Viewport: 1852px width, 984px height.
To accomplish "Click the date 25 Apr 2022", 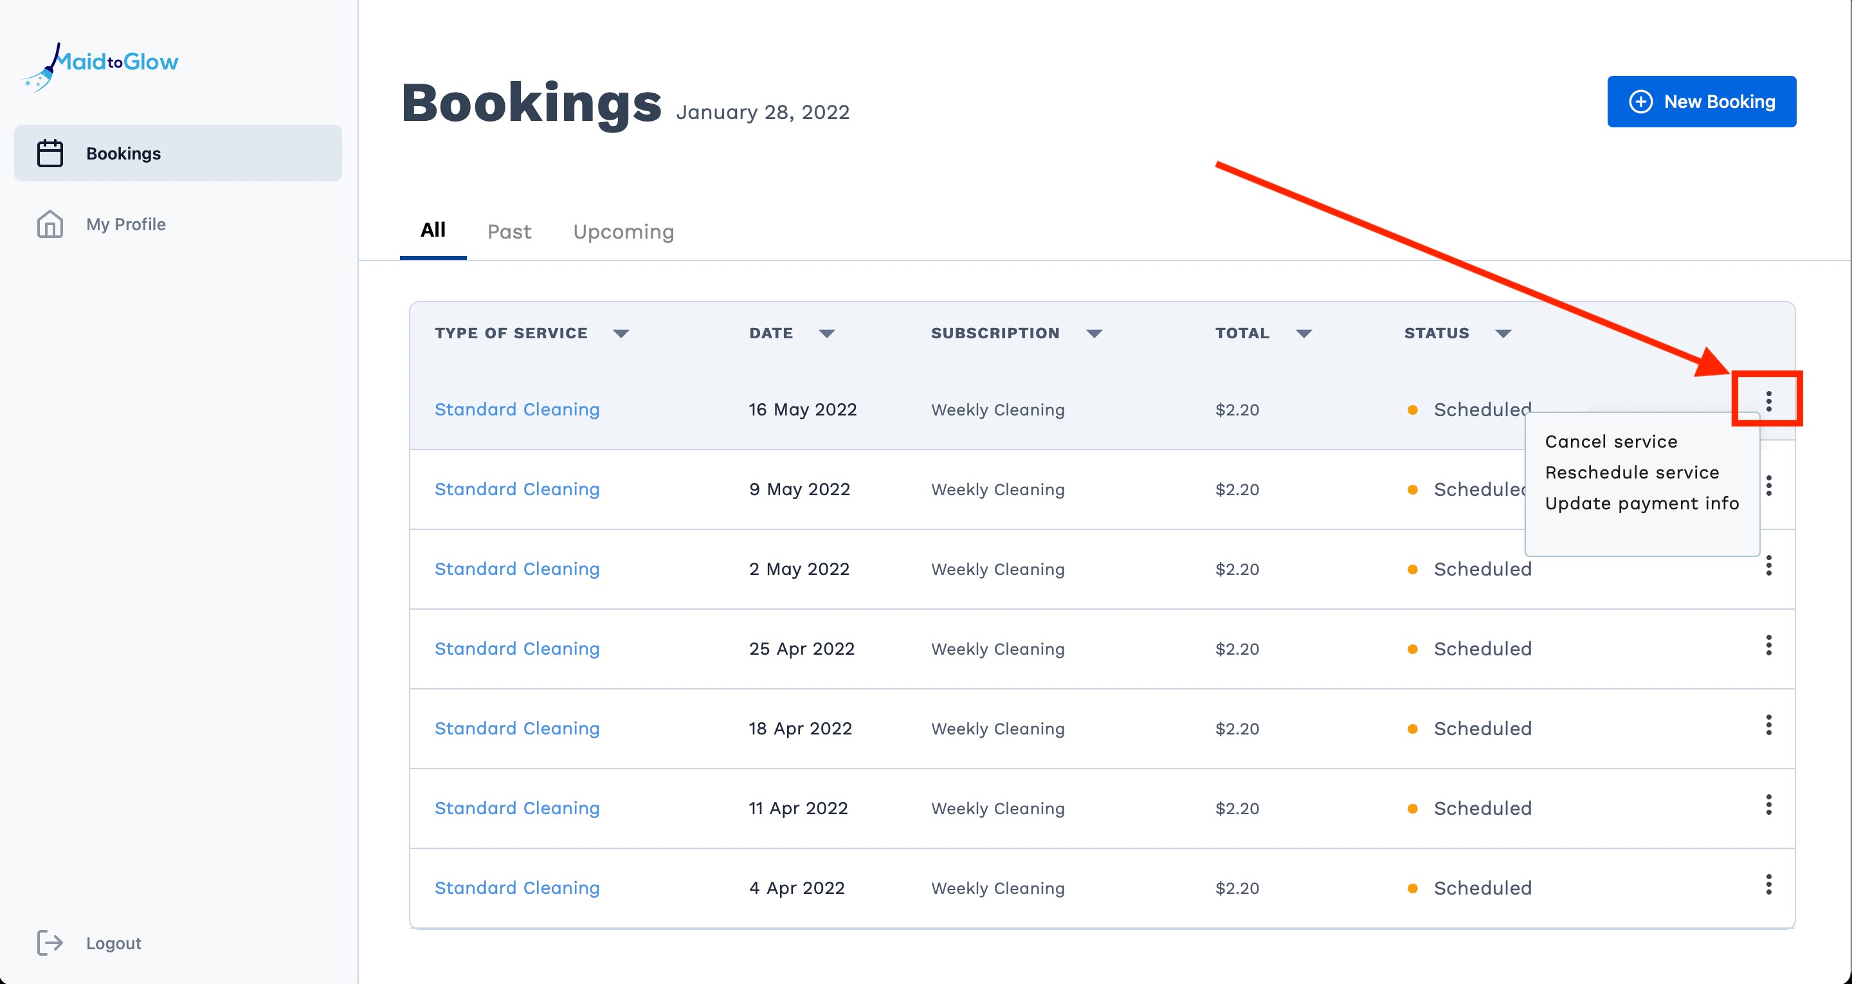I will (802, 649).
